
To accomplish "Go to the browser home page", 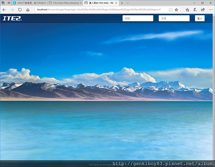I will [28, 10].
